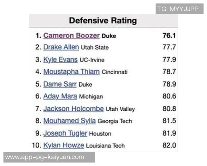This screenshot has width=207, height=166.
Task: Open the Joseph Tugler link
Action: pyautogui.click(x=65, y=133)
